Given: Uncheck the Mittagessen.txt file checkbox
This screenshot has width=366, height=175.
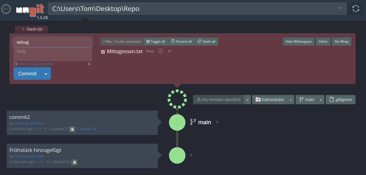Looking at the screenshot, I should pyautogui.click(x=103, y=51).
